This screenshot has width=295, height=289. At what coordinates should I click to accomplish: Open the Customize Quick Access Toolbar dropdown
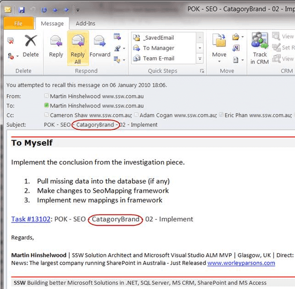(x=78, y=10)
